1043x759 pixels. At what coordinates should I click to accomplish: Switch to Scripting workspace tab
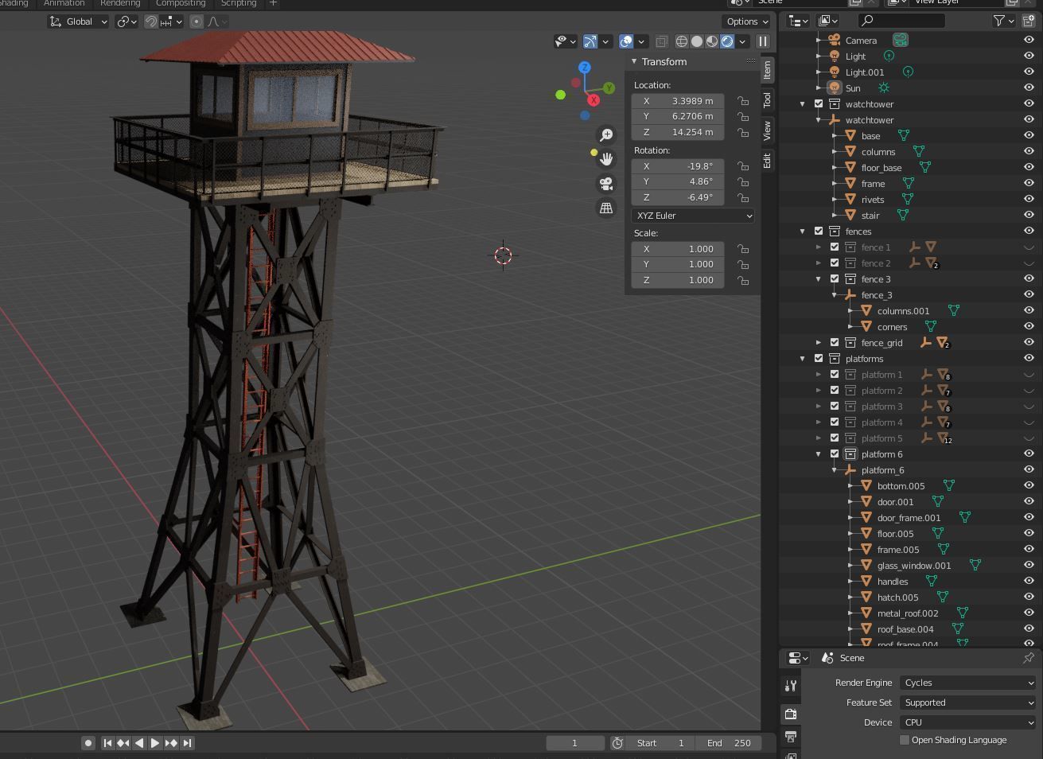tap(239, 3)
